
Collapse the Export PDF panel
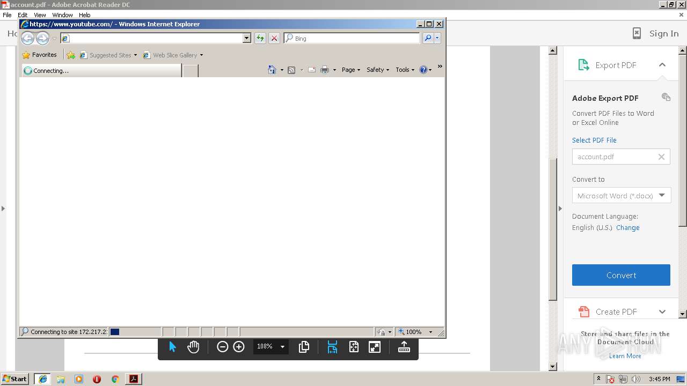coord(662,65)
